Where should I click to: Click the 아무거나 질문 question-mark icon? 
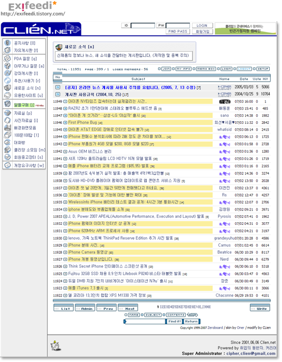7,66
